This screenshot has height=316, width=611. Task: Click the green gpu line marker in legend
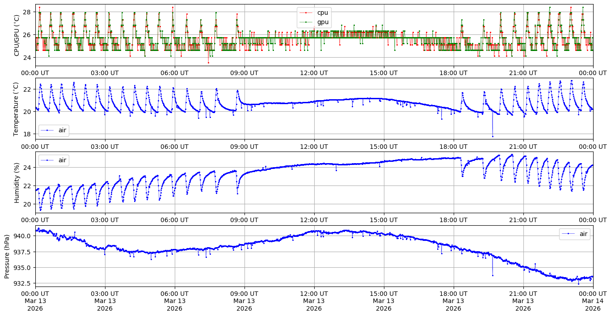tap(306, 22)
